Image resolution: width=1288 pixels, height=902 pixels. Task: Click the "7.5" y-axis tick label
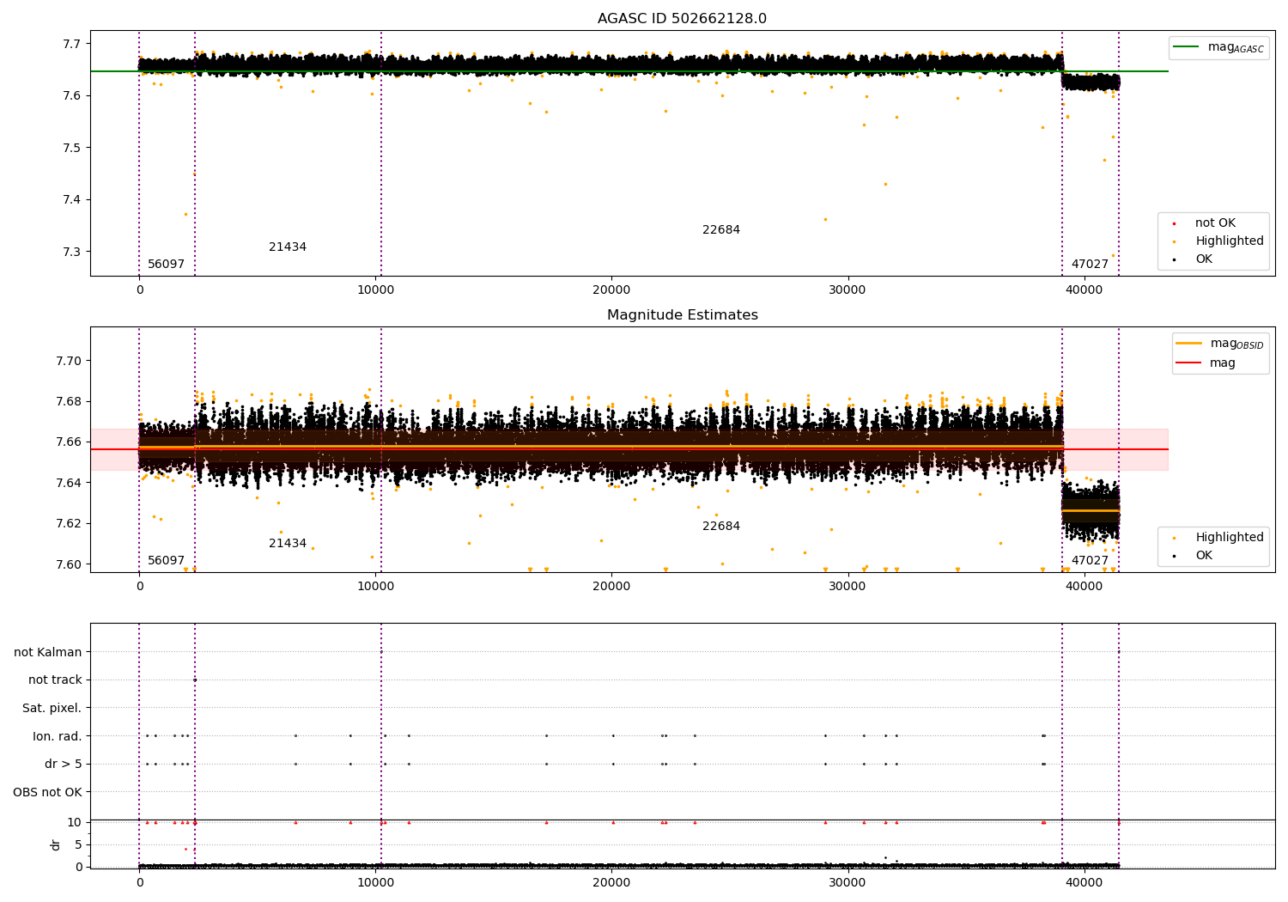click(74, 148)
